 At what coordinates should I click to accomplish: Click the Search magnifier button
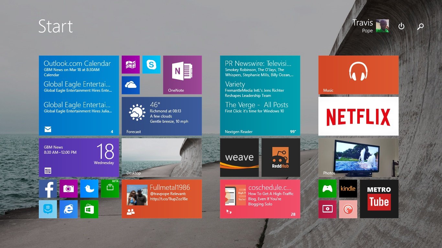click(x=420, y=26)
